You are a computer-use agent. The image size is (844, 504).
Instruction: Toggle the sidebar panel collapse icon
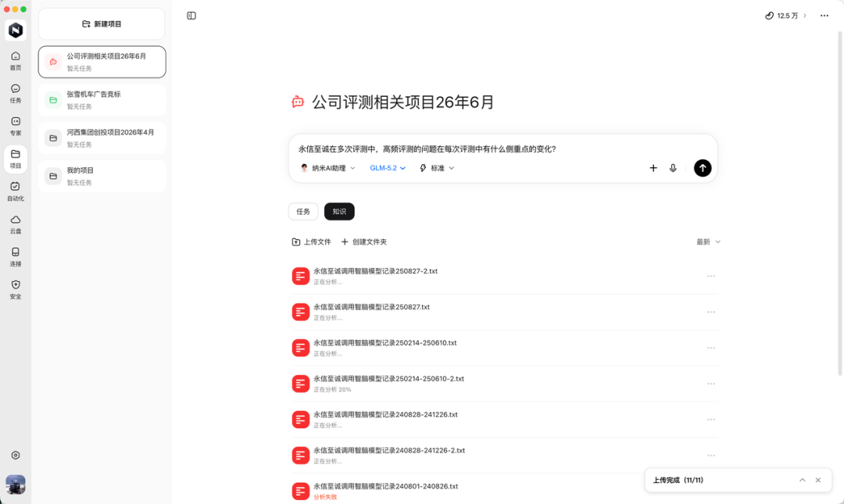(191, 16)
